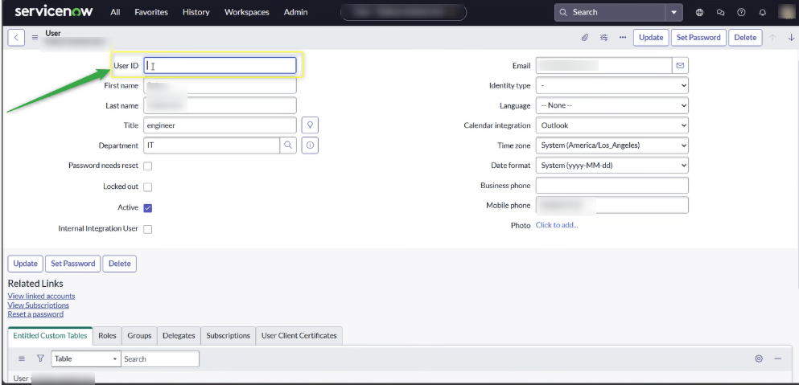The width and height of the screenshot is (799, 385).
Task: Click Update button in the header
Action: 651,37
